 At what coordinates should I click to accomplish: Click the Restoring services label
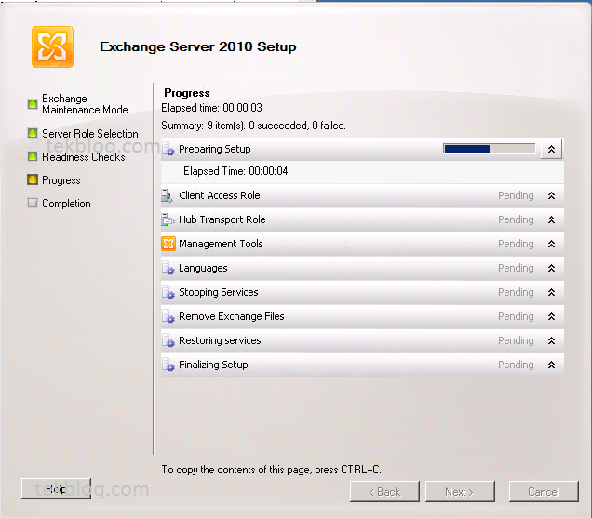click(x=220, y=340)
